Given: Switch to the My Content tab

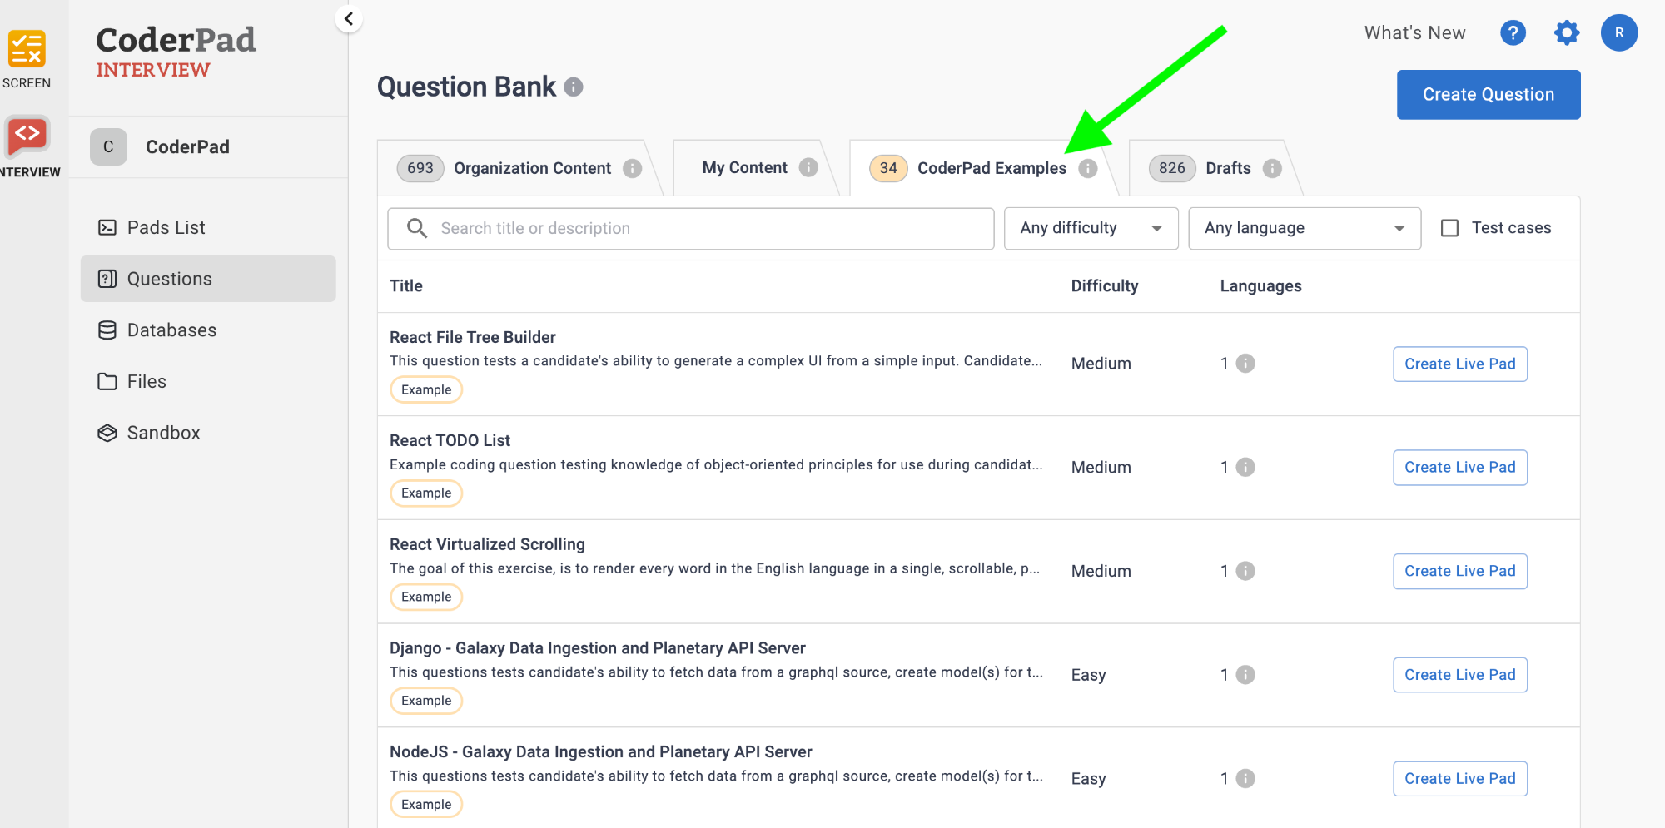Looking at the screenshot, I should pos(744,168).
